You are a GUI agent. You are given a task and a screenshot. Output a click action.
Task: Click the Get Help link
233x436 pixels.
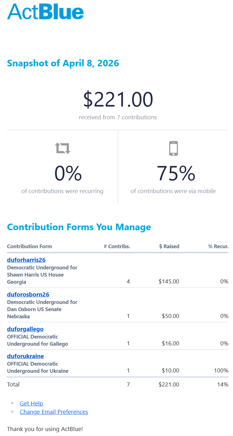point(31,404)
